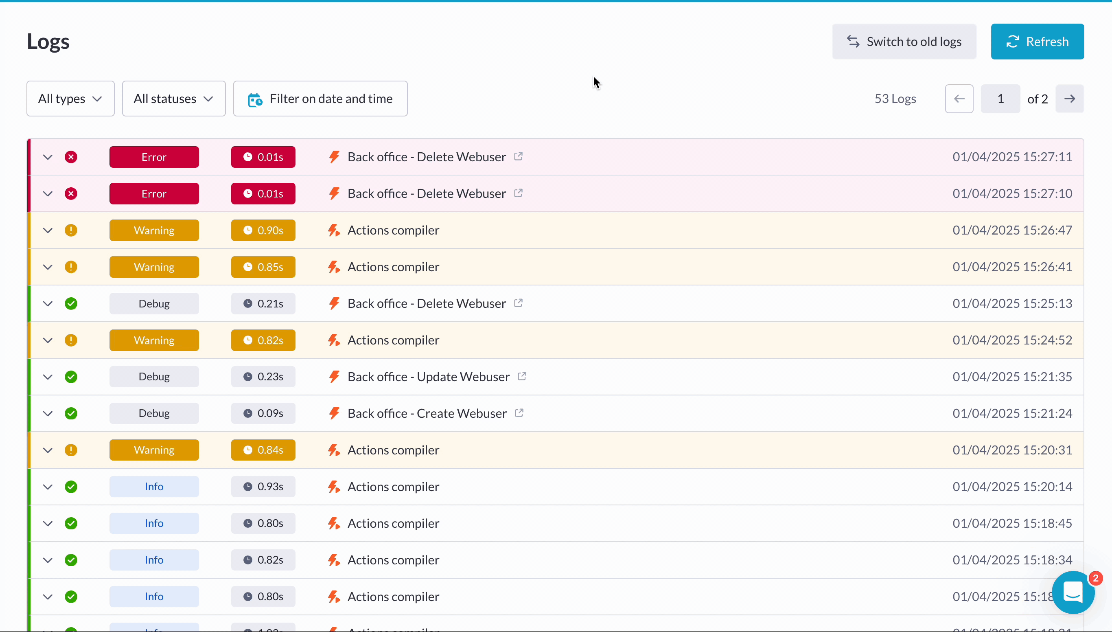
Task: Click the 53 Logs count label
Action: click(895, 99)
